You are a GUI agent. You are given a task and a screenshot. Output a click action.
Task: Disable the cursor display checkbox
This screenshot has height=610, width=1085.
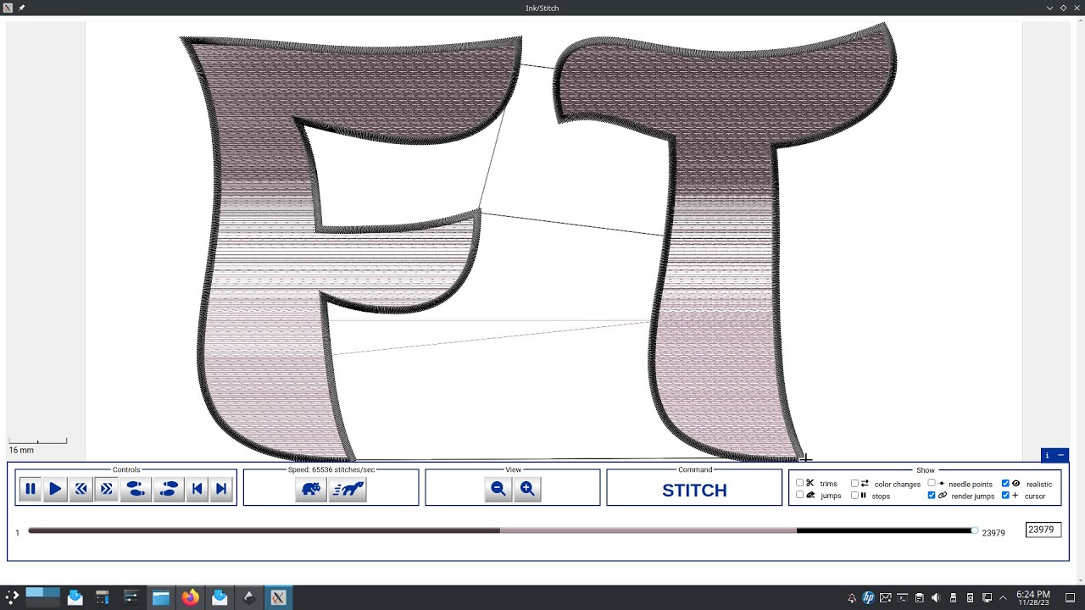tap(1005, 495)
